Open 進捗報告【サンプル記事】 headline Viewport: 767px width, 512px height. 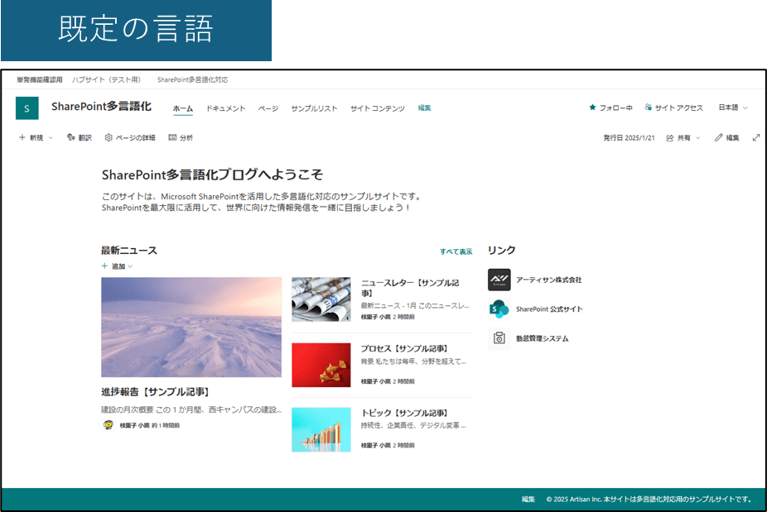[155, 392]
